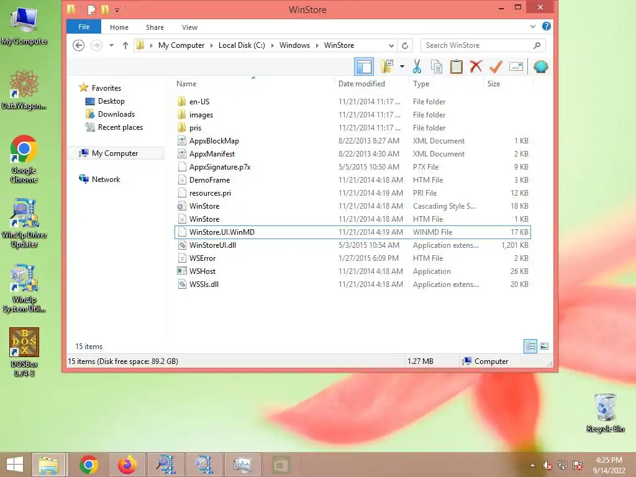
Task: Go back using the Back arrow
Action: click(79, 45)
